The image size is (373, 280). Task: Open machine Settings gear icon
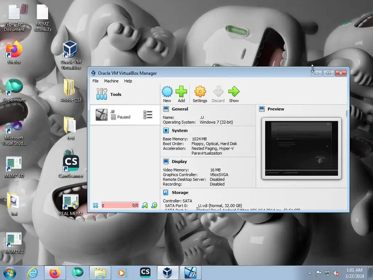pyautogui.click(x=200, y=94)
